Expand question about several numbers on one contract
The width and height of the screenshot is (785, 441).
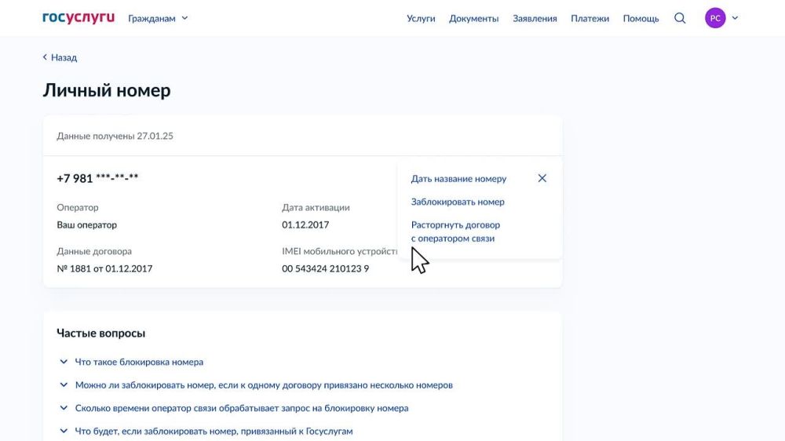pos(263,385)
